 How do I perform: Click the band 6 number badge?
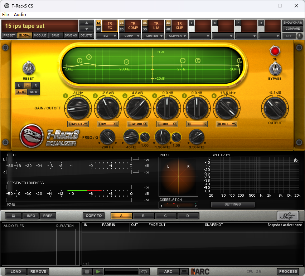[214, 96]
